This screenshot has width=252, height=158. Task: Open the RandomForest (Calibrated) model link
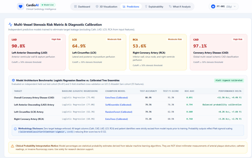click(119, 112)
